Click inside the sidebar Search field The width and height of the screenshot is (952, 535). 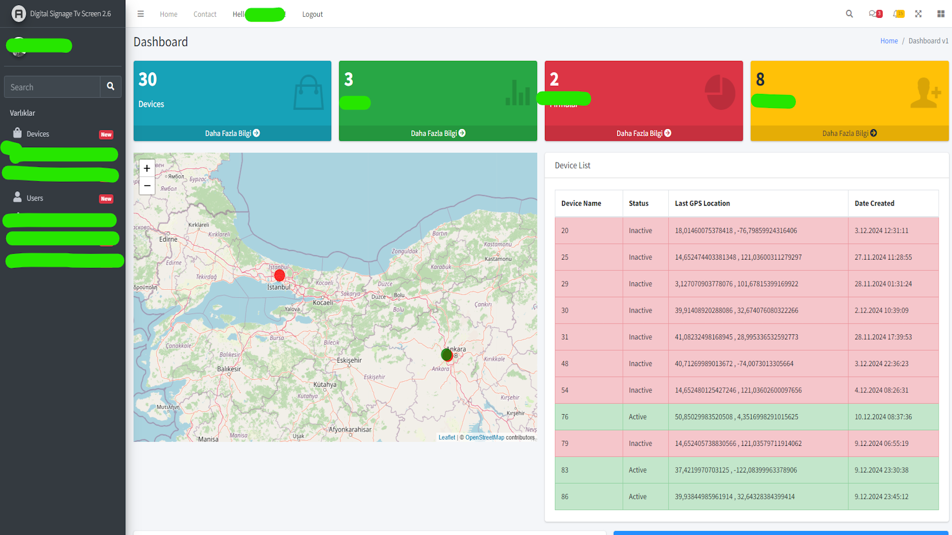coord(52,87)
